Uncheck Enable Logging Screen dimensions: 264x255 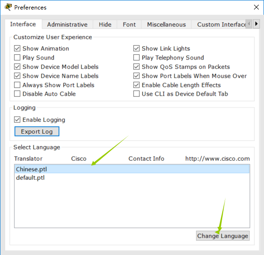17,120
